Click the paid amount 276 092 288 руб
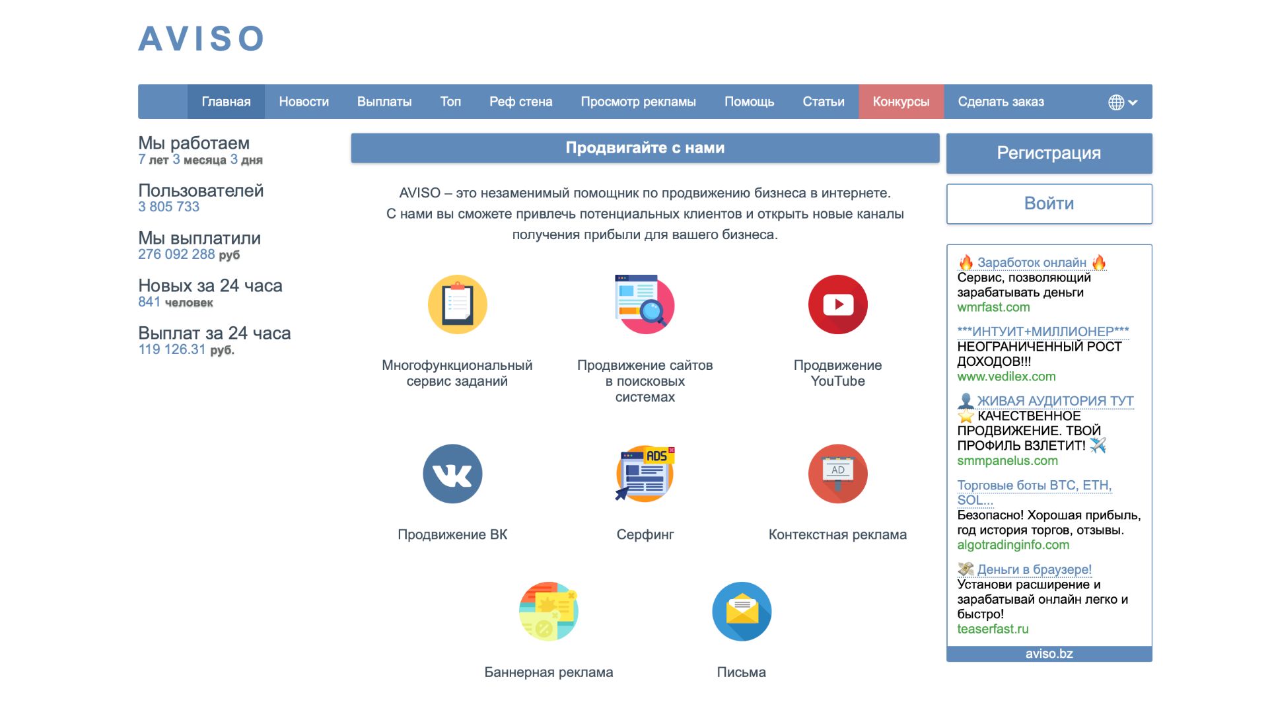Image resolution: width=1268 pixels, height=712 pixels. (189, 254)
